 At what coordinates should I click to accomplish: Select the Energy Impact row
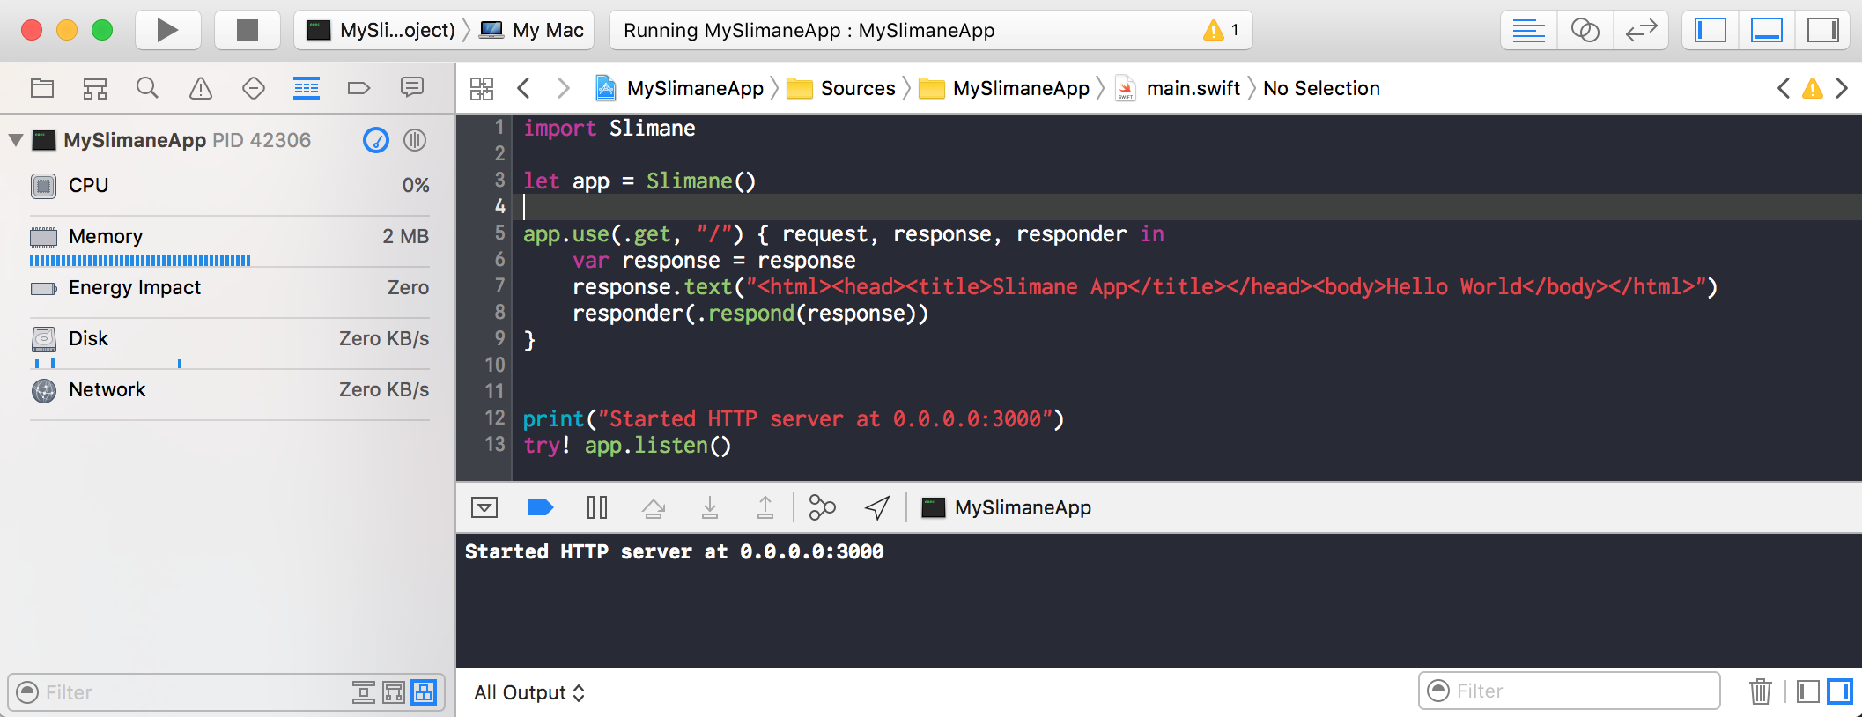click(230, 288)
